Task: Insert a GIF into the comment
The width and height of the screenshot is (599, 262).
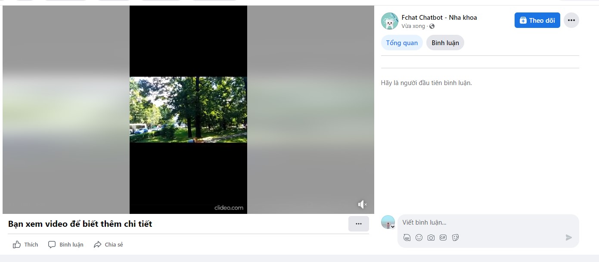Action: pos(443,238)
